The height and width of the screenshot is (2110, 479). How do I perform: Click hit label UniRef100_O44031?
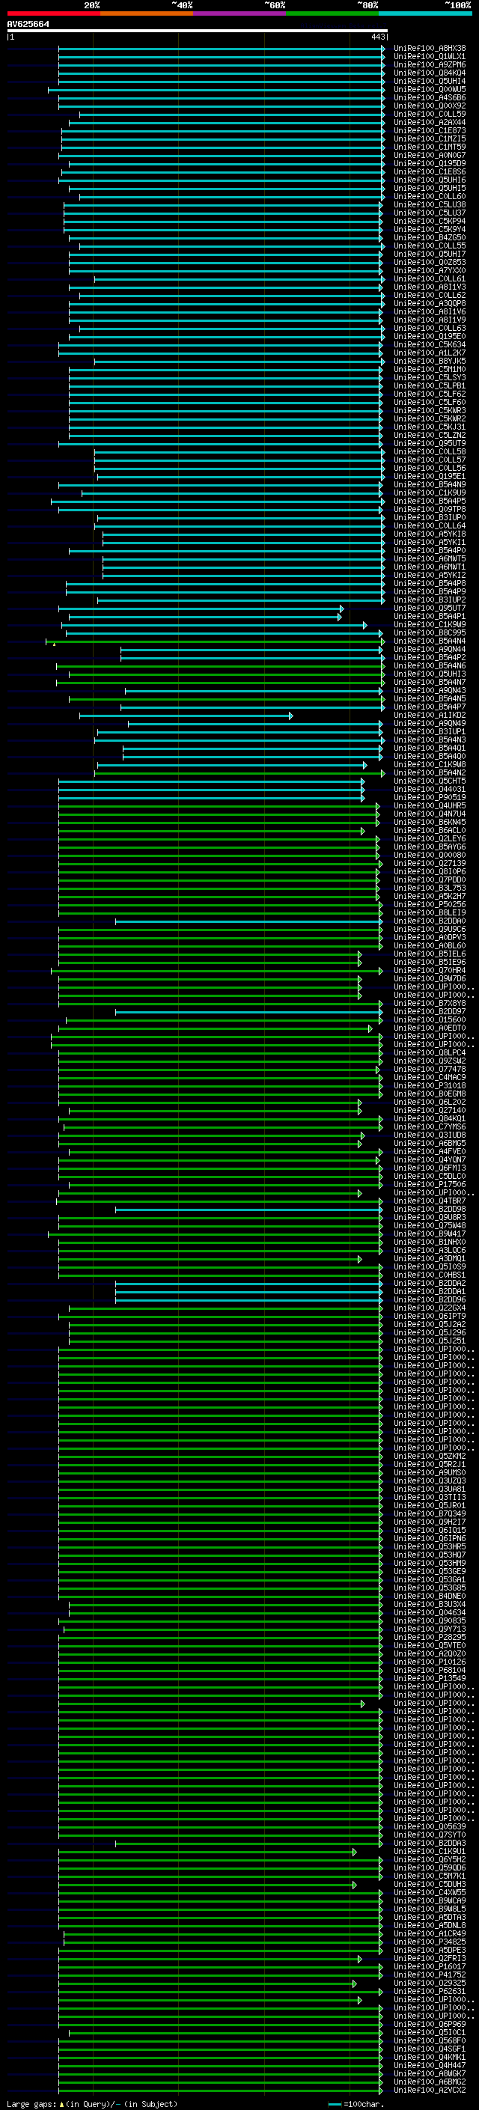(x=430, y=789)
